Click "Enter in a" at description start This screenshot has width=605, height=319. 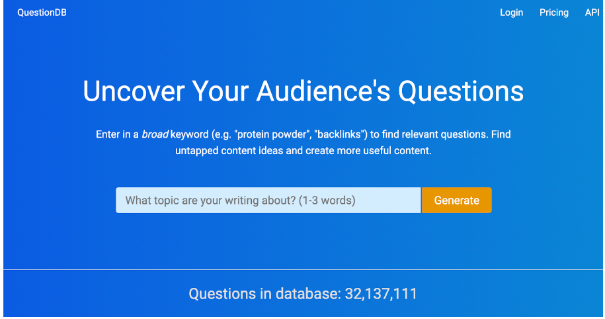pos(117,134)
